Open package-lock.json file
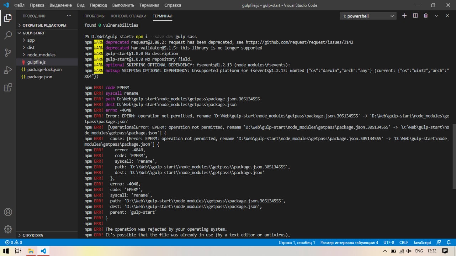 click(47, 69)
